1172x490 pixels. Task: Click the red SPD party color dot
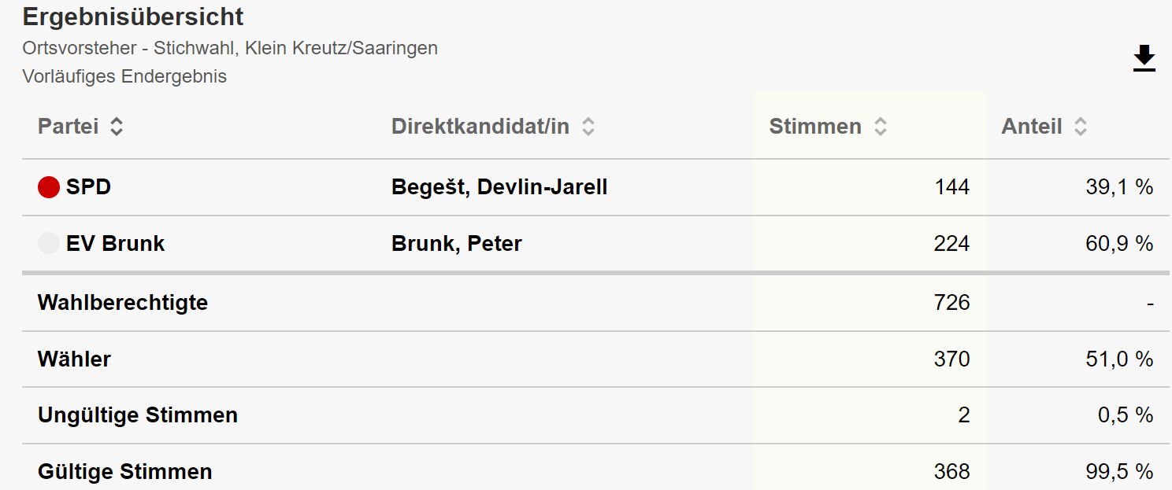(x=49, y=187)
